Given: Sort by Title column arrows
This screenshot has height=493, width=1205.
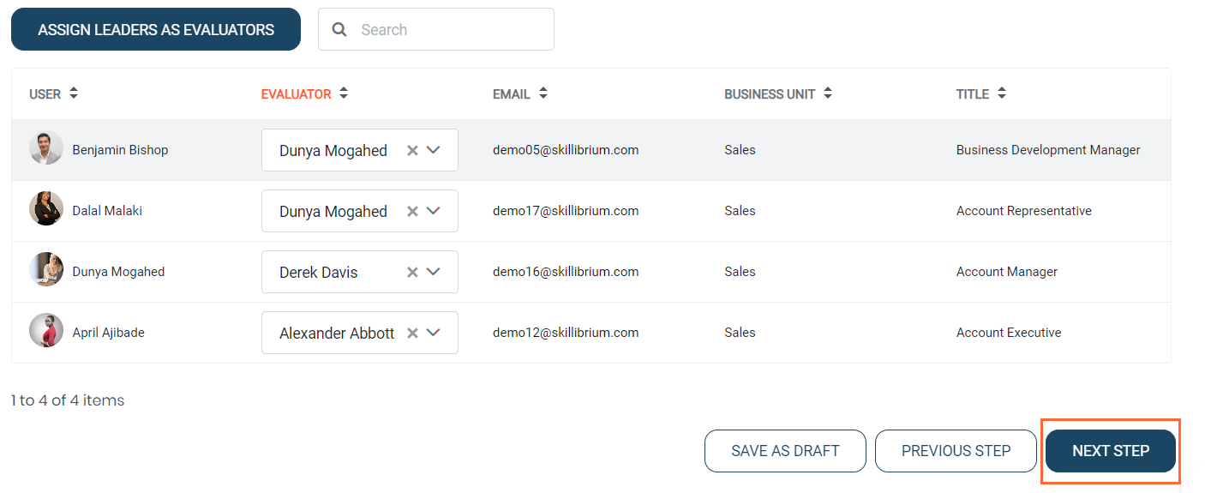Looking at the screenshot, I should click(1002, 93).
